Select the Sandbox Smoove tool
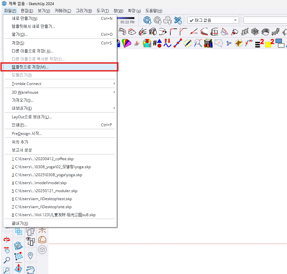287x274 pixels. (x=18, y=268)
